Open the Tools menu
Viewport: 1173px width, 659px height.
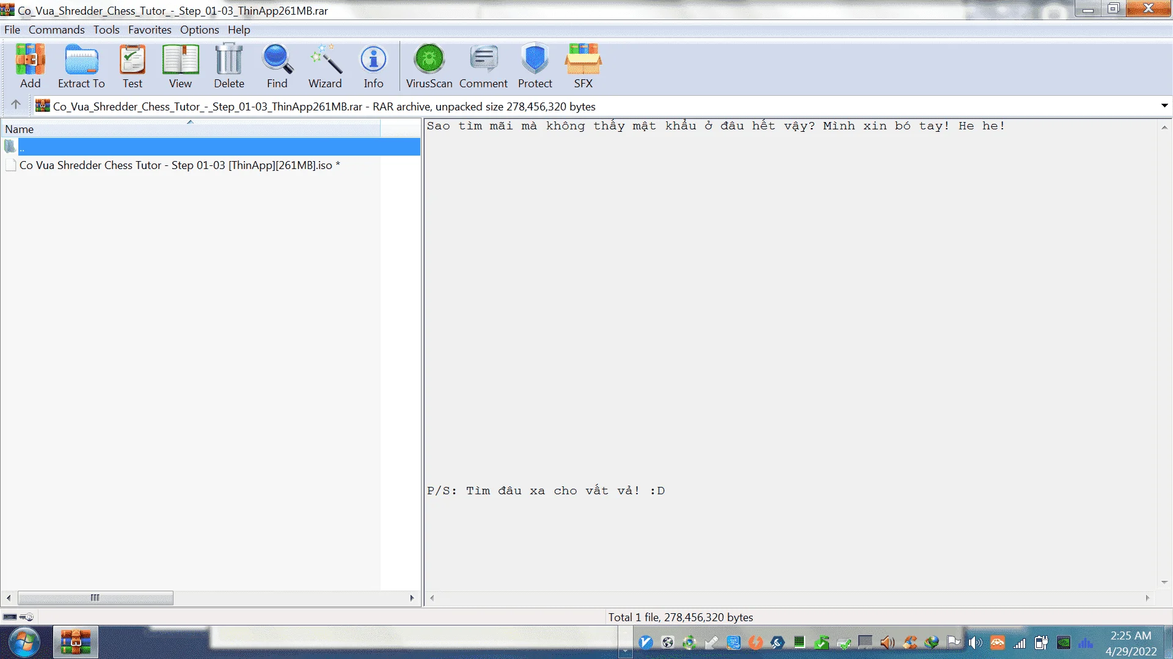point(106,29)
